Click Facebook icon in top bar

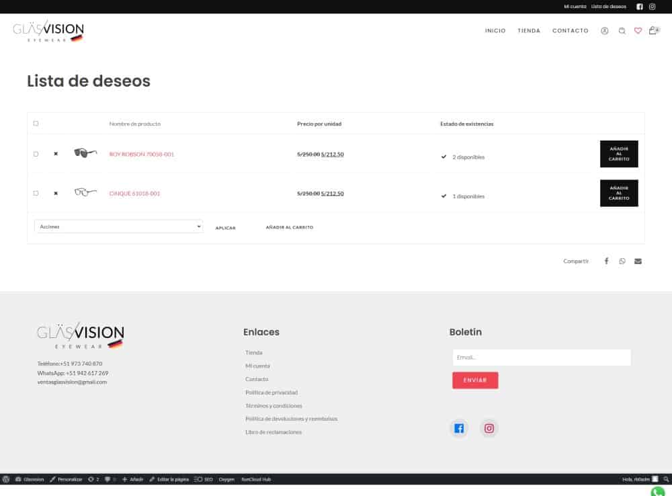[x=640, y=7]
